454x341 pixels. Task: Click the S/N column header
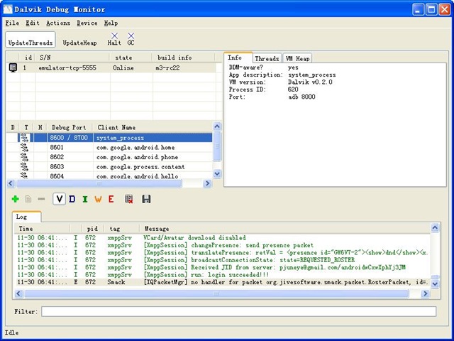coord(72,58)
